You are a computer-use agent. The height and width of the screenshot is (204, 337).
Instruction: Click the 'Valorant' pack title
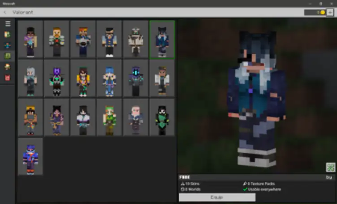coord(22,12)
